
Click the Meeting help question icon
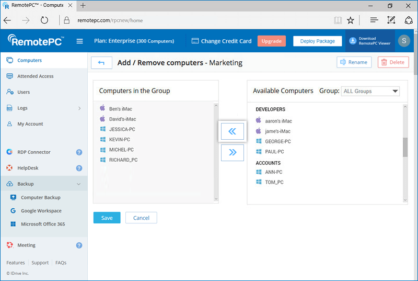coord(79,245)
